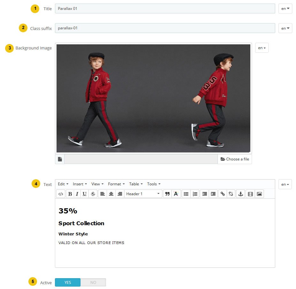Open the View menu
This screenshot has height=289, width=296.
(97, 184)
